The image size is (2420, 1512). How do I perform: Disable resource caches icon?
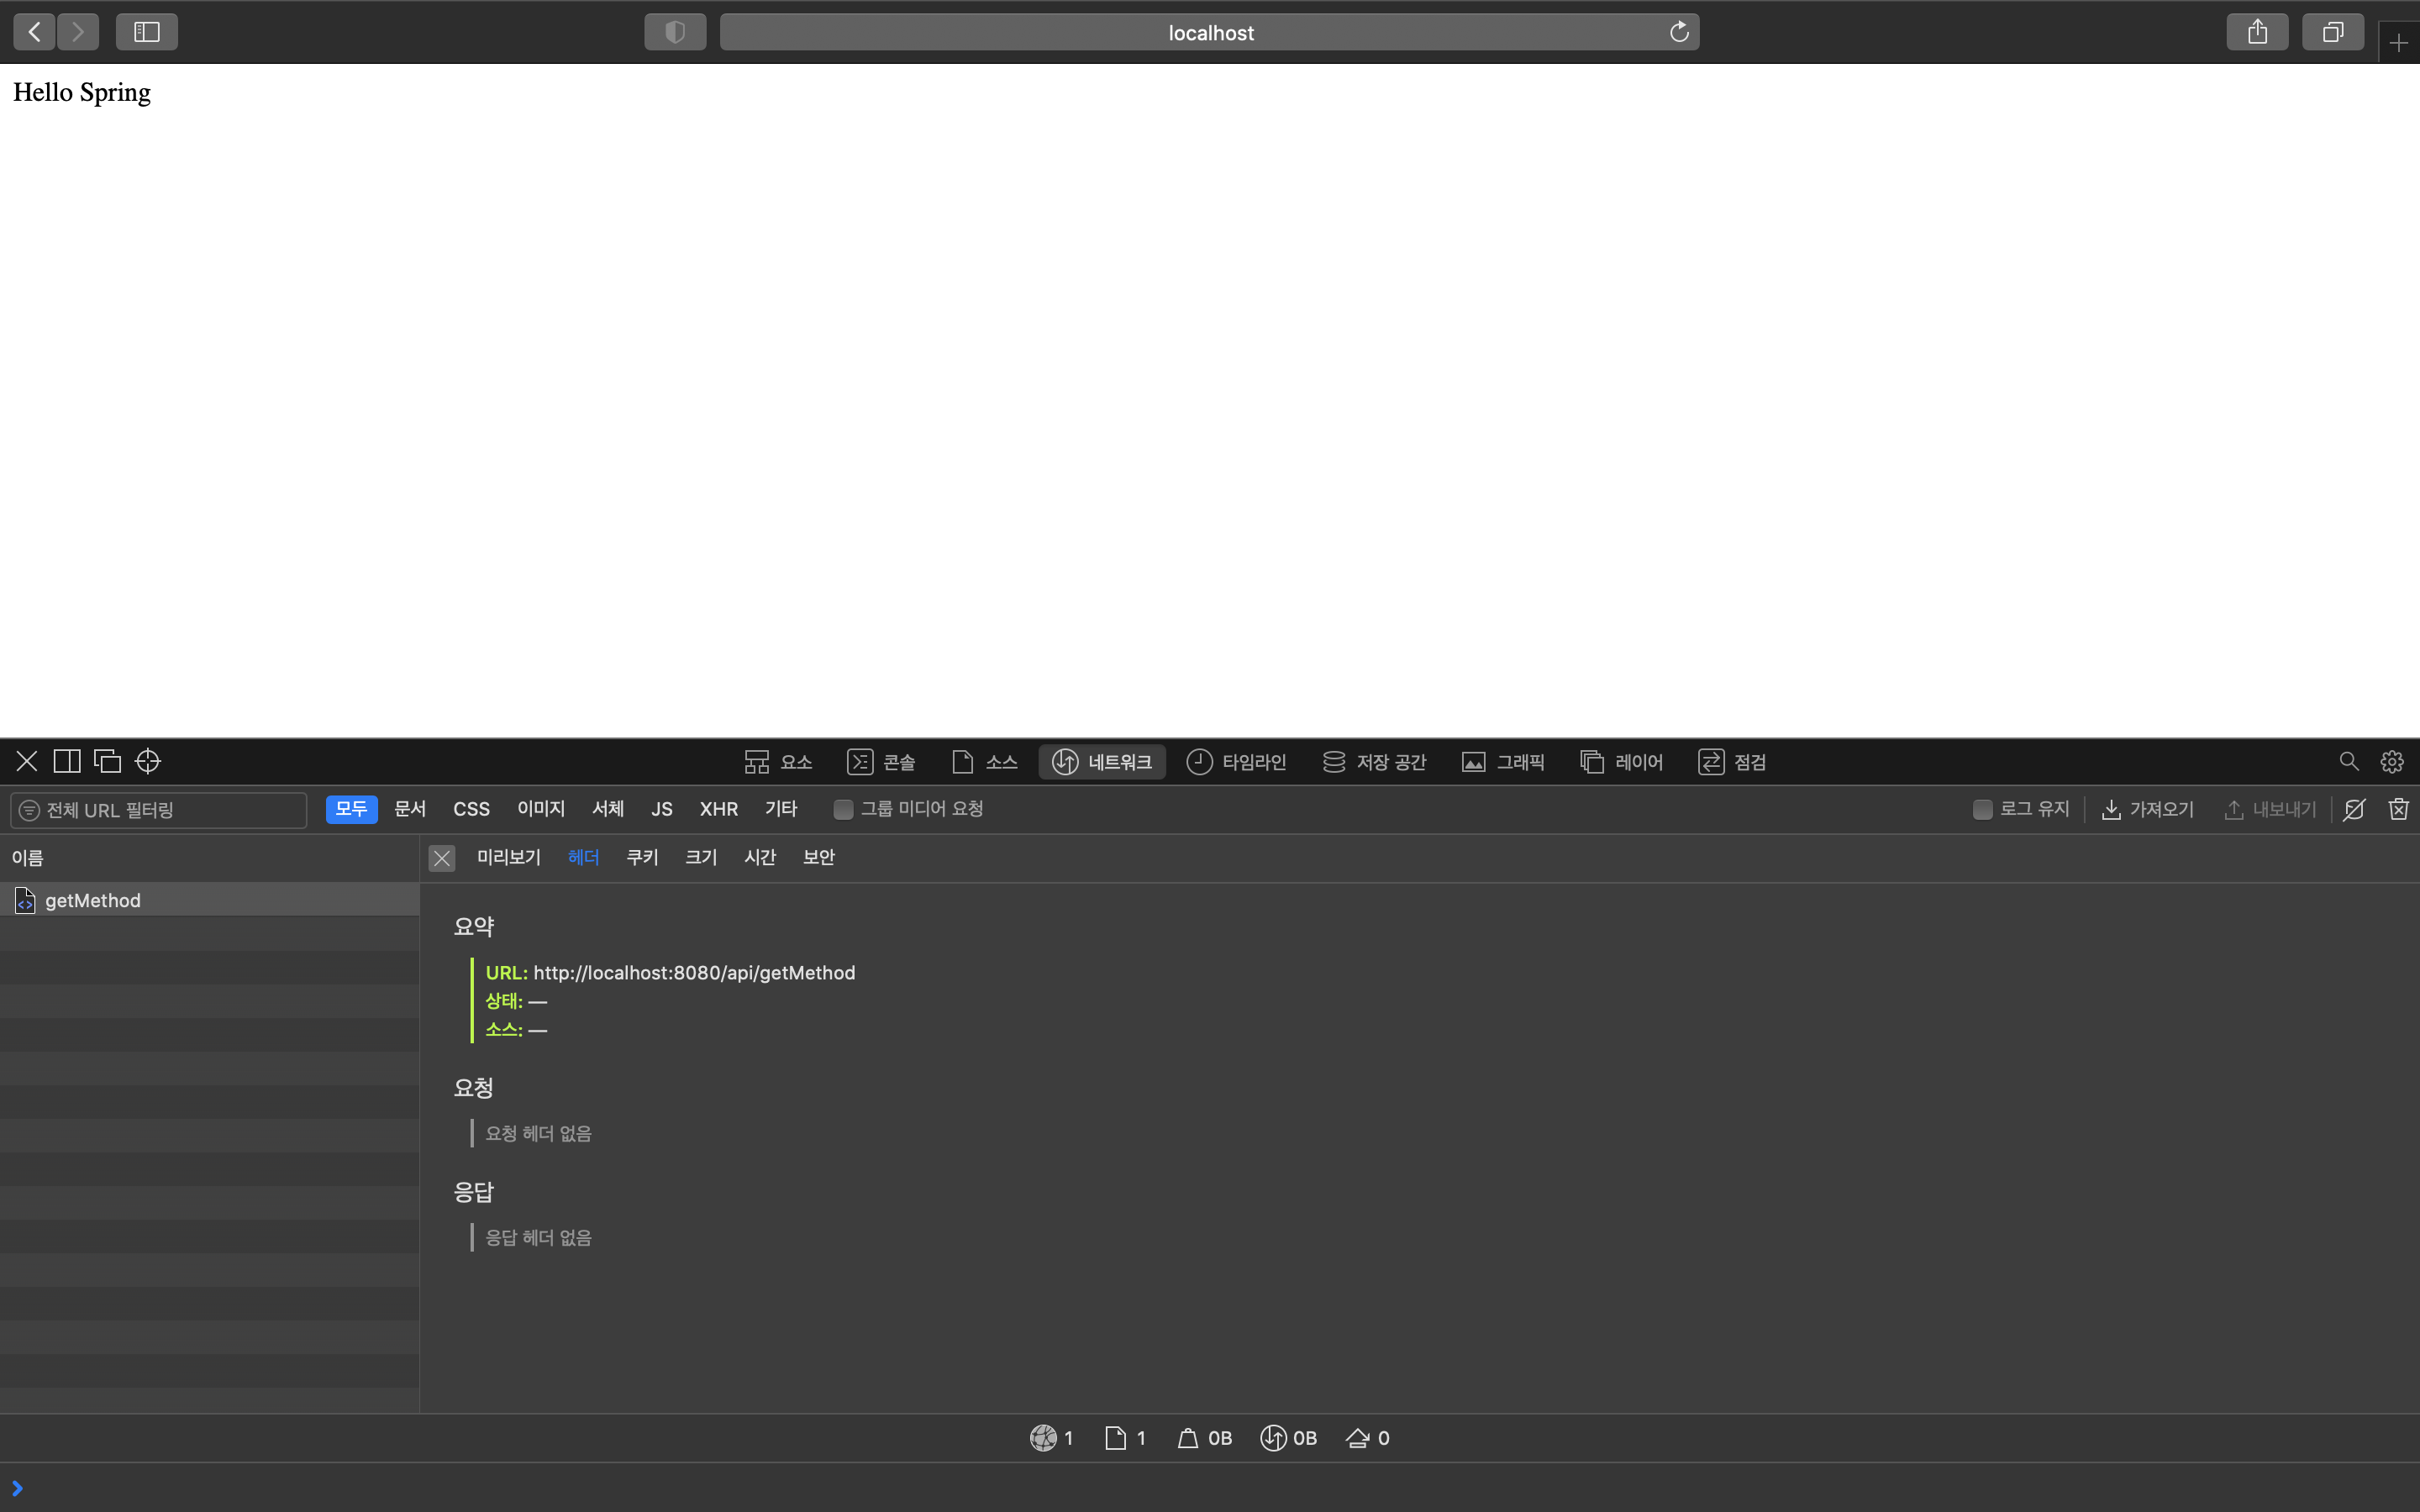2354,809
